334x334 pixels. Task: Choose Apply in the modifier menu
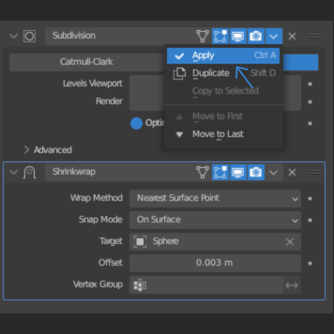(x=223, y=56)
